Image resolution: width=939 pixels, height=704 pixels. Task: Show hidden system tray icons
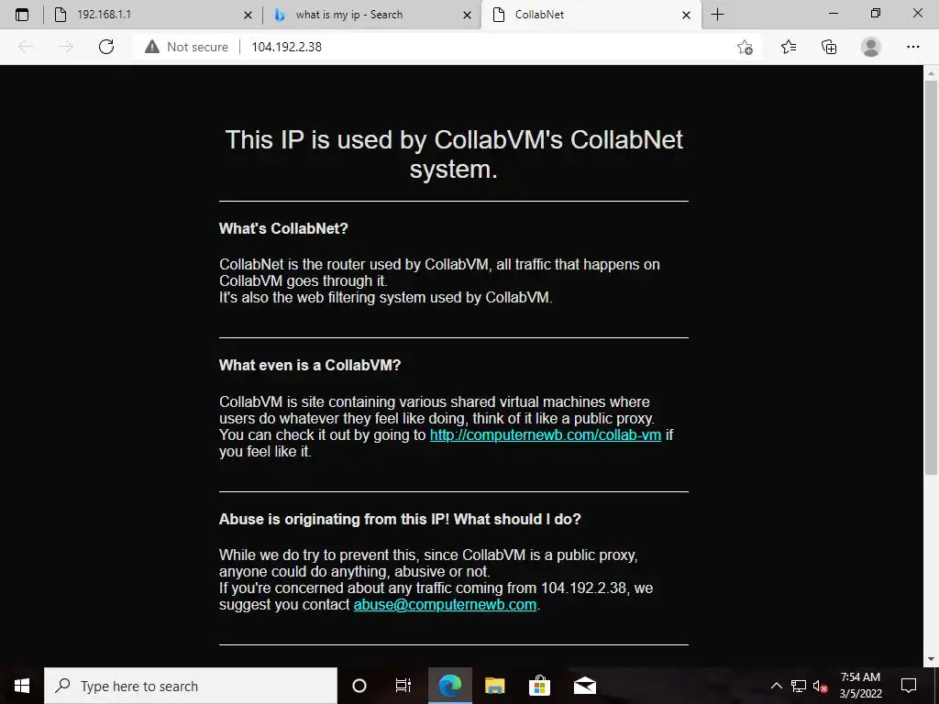[776, 686]
